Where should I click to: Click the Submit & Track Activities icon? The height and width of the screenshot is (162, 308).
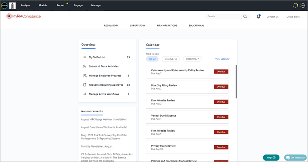(85, 67)
